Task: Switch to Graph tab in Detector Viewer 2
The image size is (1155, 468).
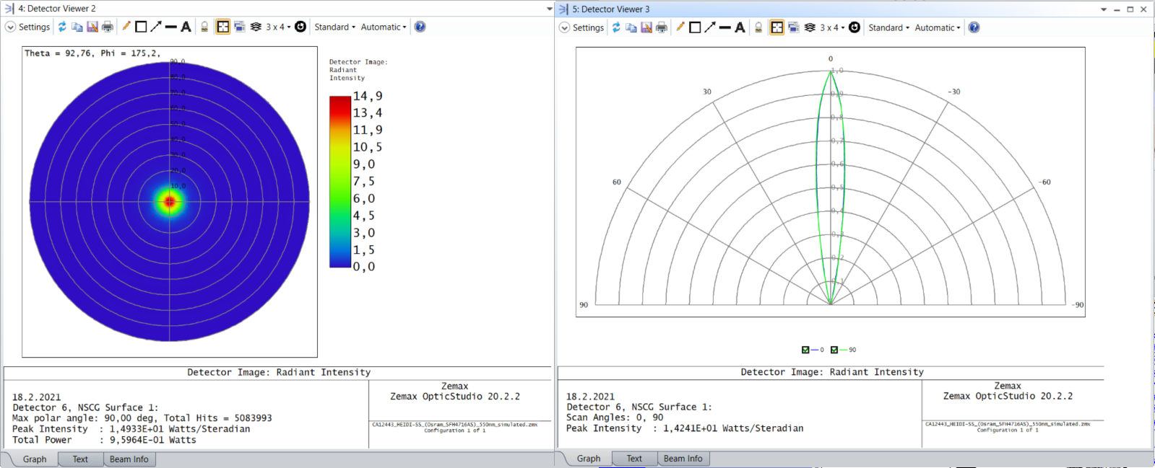Action: pos(34,459)
